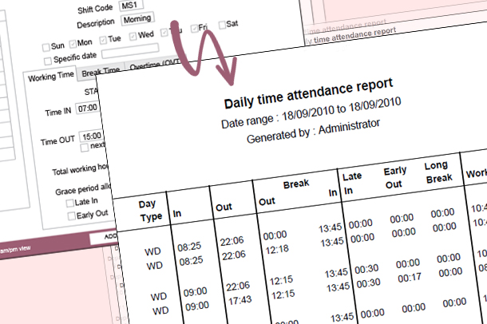
Task: Click the Daily time attendance report title
Action: [308, 93]
